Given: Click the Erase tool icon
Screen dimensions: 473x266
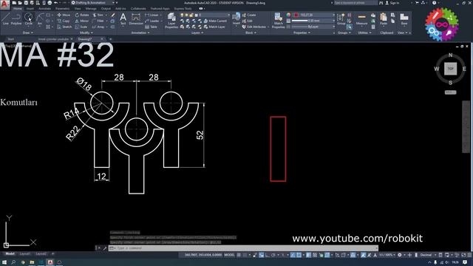Looking at the screenshot, I should coord(113,15).
